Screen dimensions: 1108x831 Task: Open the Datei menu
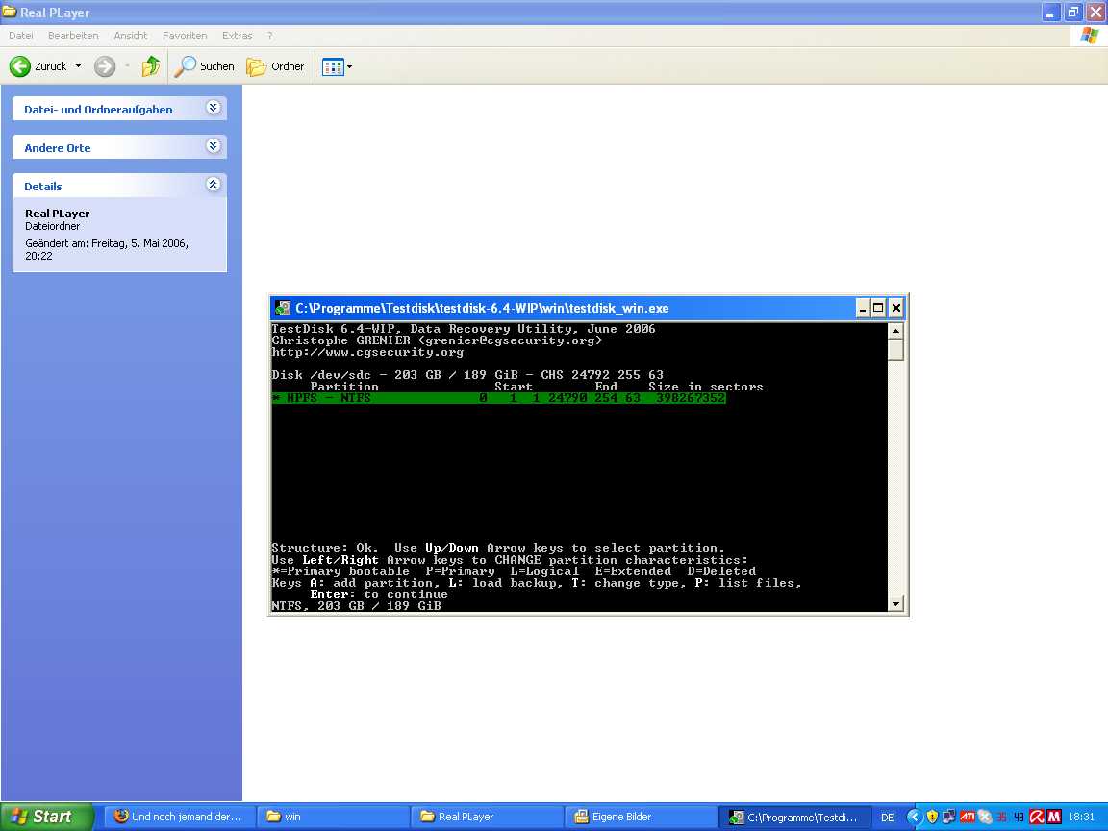tap(20, 36)
